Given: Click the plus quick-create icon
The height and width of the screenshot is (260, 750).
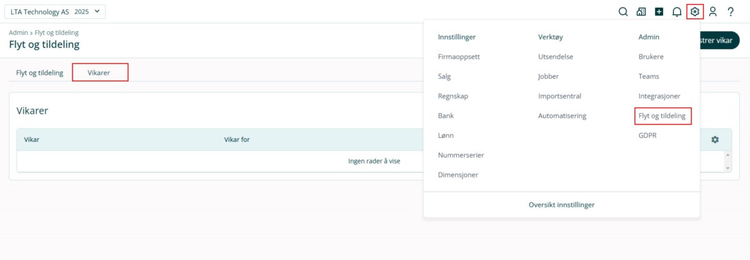Looking at the screenshot, I should (x=659, y=12).
